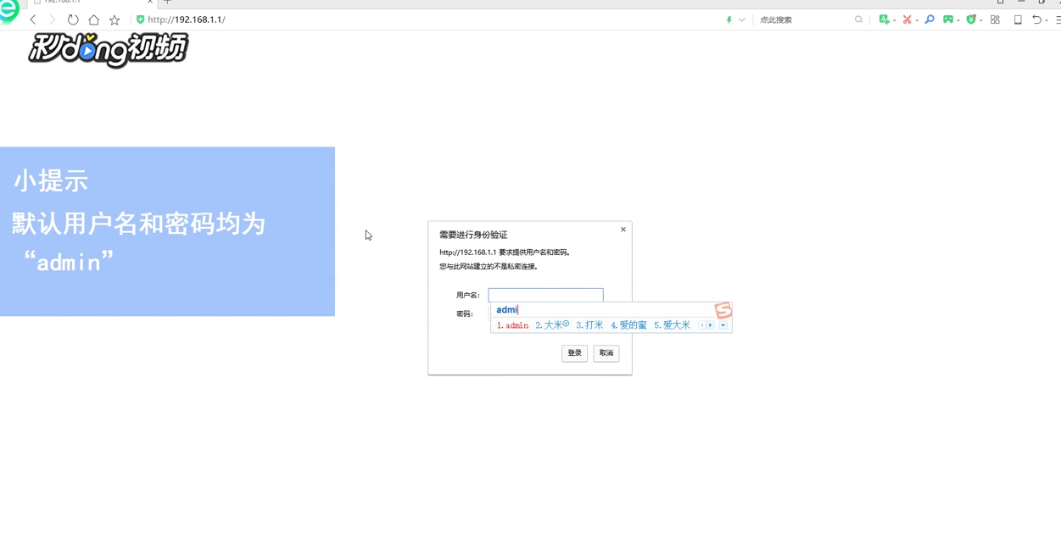Open the dropdown arrow next to the scissors icon
Screen dimensions: 1061x560
tap(917, 20)
